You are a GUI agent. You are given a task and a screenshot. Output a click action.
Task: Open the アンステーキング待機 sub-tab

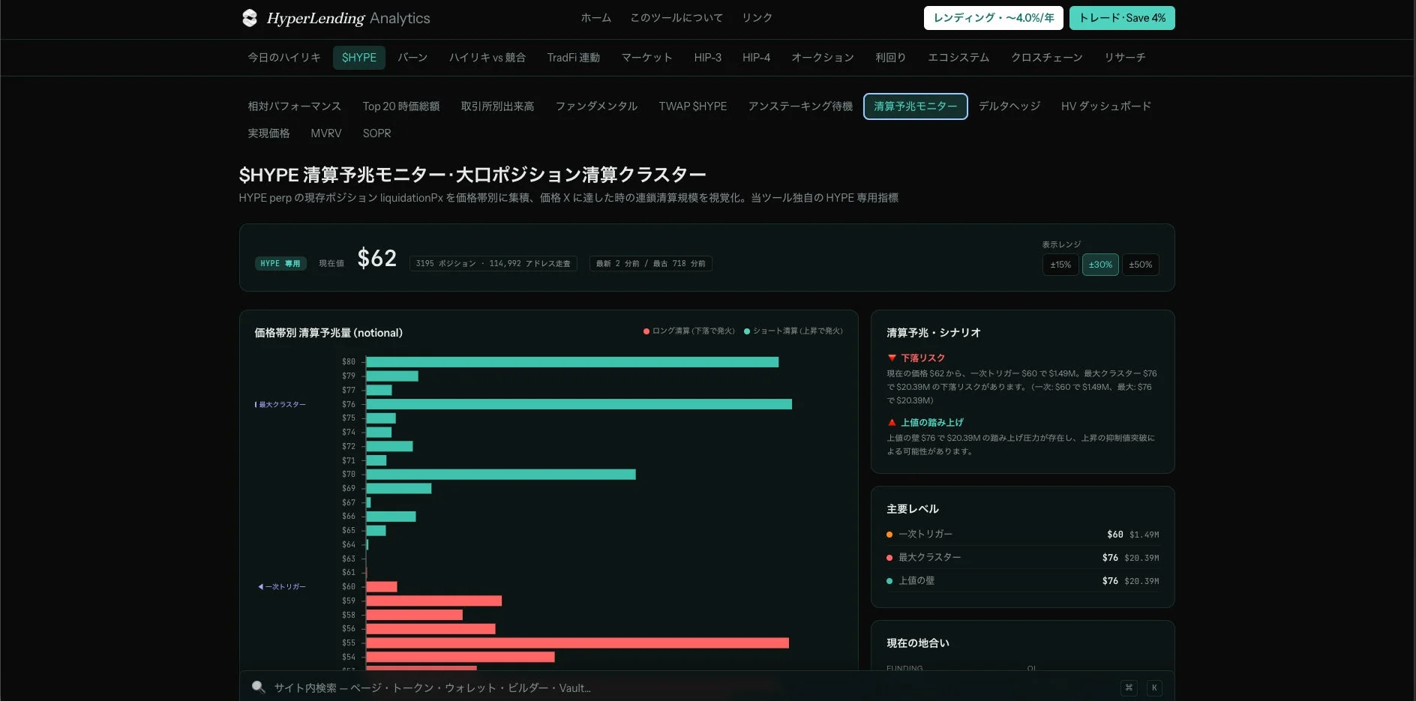(x=800, y=106)
